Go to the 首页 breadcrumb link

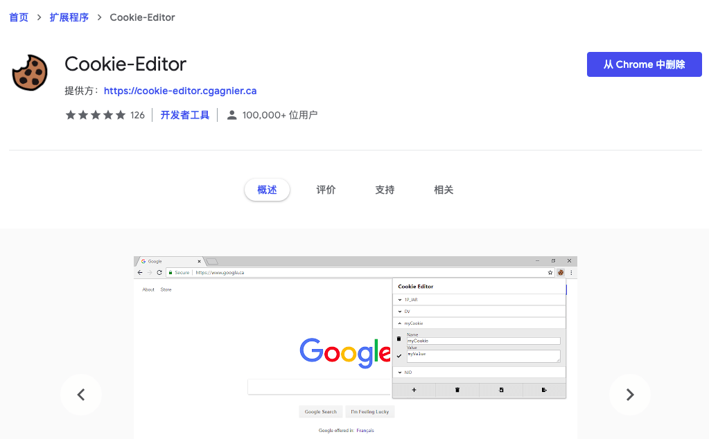click(x=19, y=17)
